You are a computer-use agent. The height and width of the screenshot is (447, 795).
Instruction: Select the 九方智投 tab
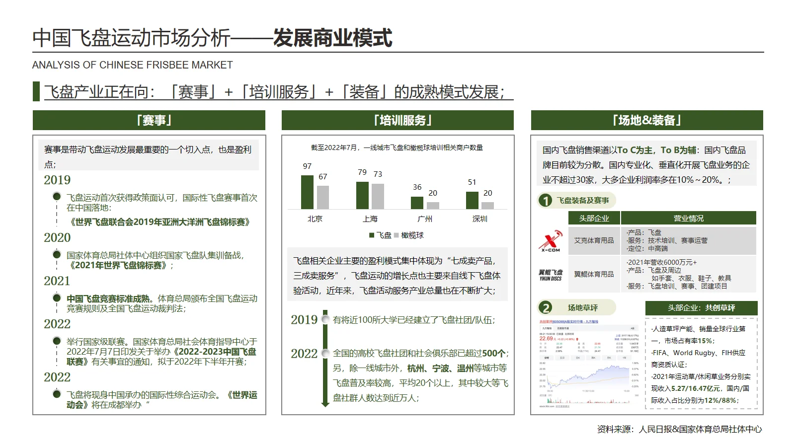[547, 328]
